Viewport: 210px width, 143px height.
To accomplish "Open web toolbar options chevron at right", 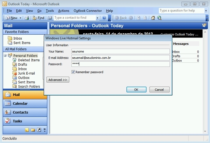I will pos(207,18).
